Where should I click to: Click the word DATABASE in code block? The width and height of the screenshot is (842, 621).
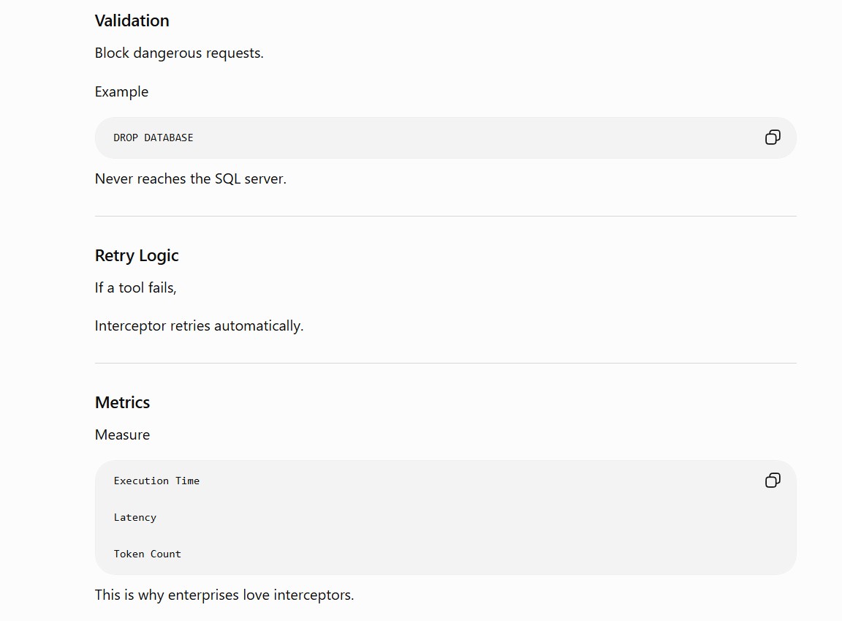coord(169,138)
